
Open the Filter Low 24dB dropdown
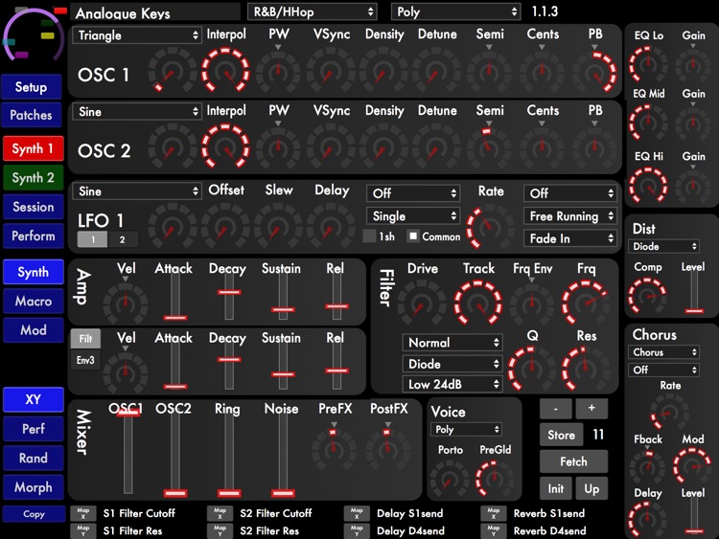point(452,384)
